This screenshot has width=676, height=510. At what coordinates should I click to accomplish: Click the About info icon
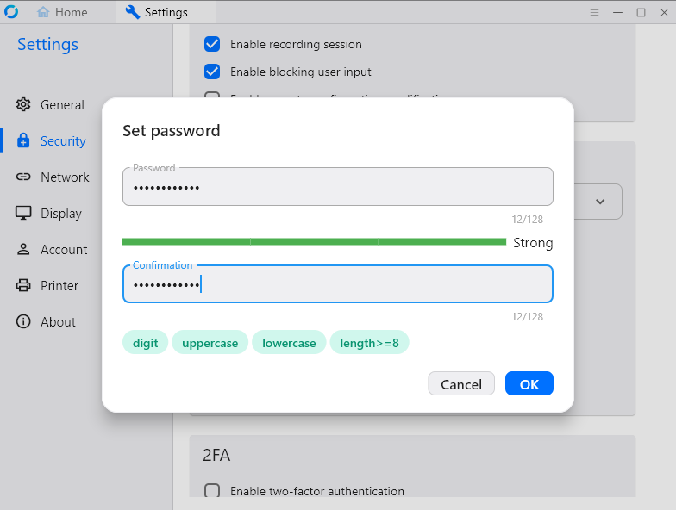point(23,322)
